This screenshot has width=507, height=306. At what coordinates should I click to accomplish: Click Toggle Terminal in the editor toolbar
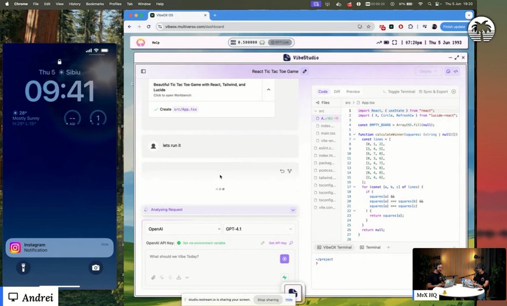[401, 91]
